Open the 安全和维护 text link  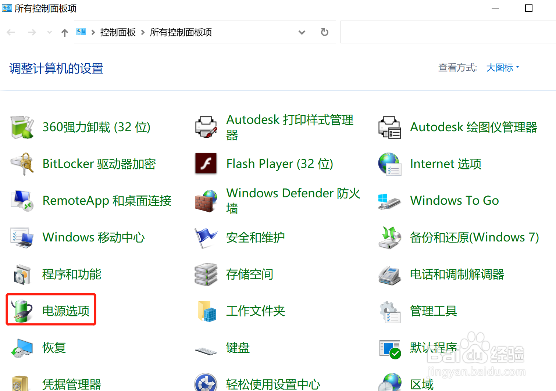coord(256,237)
